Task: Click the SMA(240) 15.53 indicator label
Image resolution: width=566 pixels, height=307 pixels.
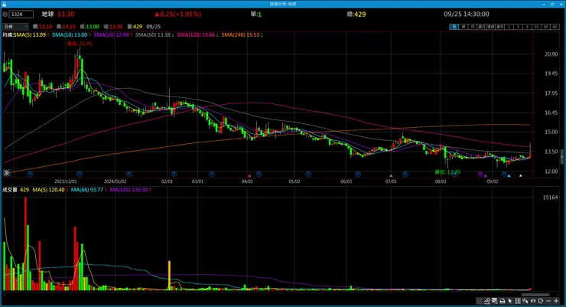Action: pos(240,35)
